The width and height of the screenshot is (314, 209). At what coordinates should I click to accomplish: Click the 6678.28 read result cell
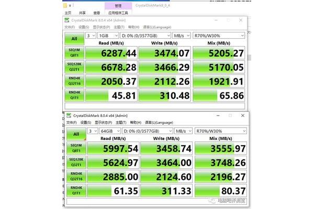pos(111,67)
